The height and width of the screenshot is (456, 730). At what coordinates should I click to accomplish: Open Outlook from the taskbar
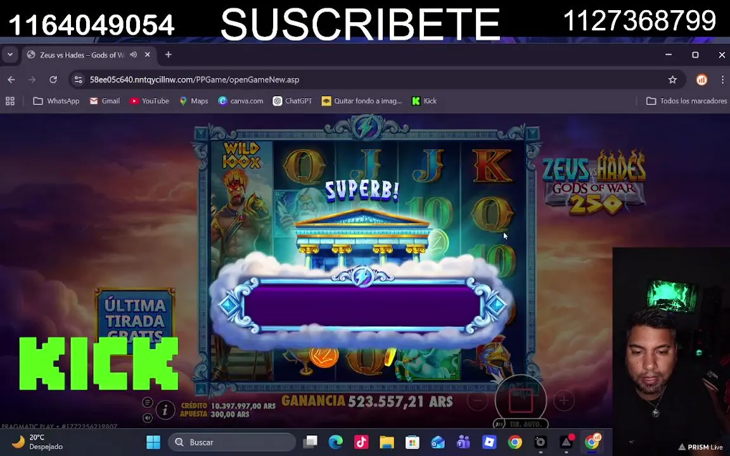tap(438, 442)
